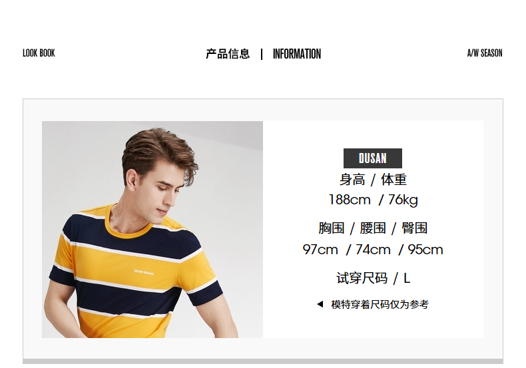Viewport: 526px width, 368px height.
Task: Click the 97cm chest measurement value
Action: coord(320,250)
